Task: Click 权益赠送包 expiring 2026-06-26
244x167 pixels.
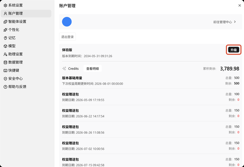Action: (70, 127)
